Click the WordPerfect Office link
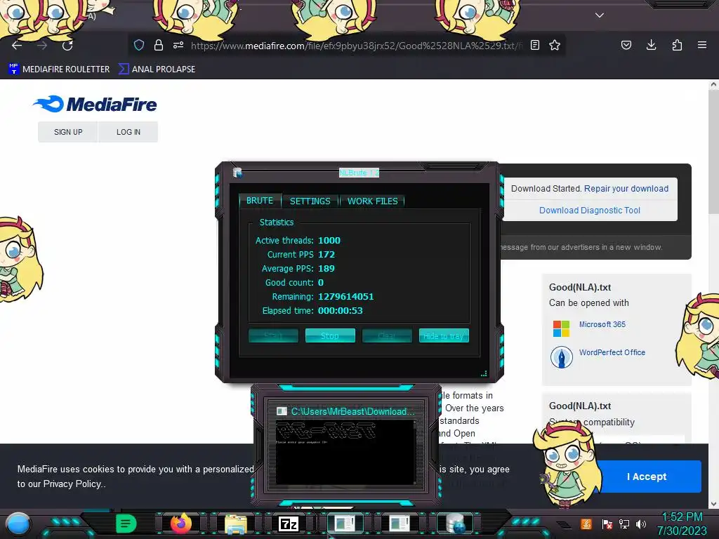The image size is (719, 539). (x=612, y=352)
